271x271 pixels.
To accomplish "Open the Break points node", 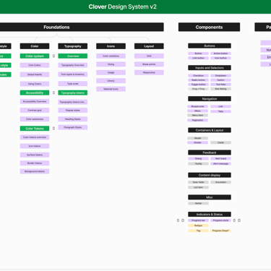I will click(x=149, y=64).
